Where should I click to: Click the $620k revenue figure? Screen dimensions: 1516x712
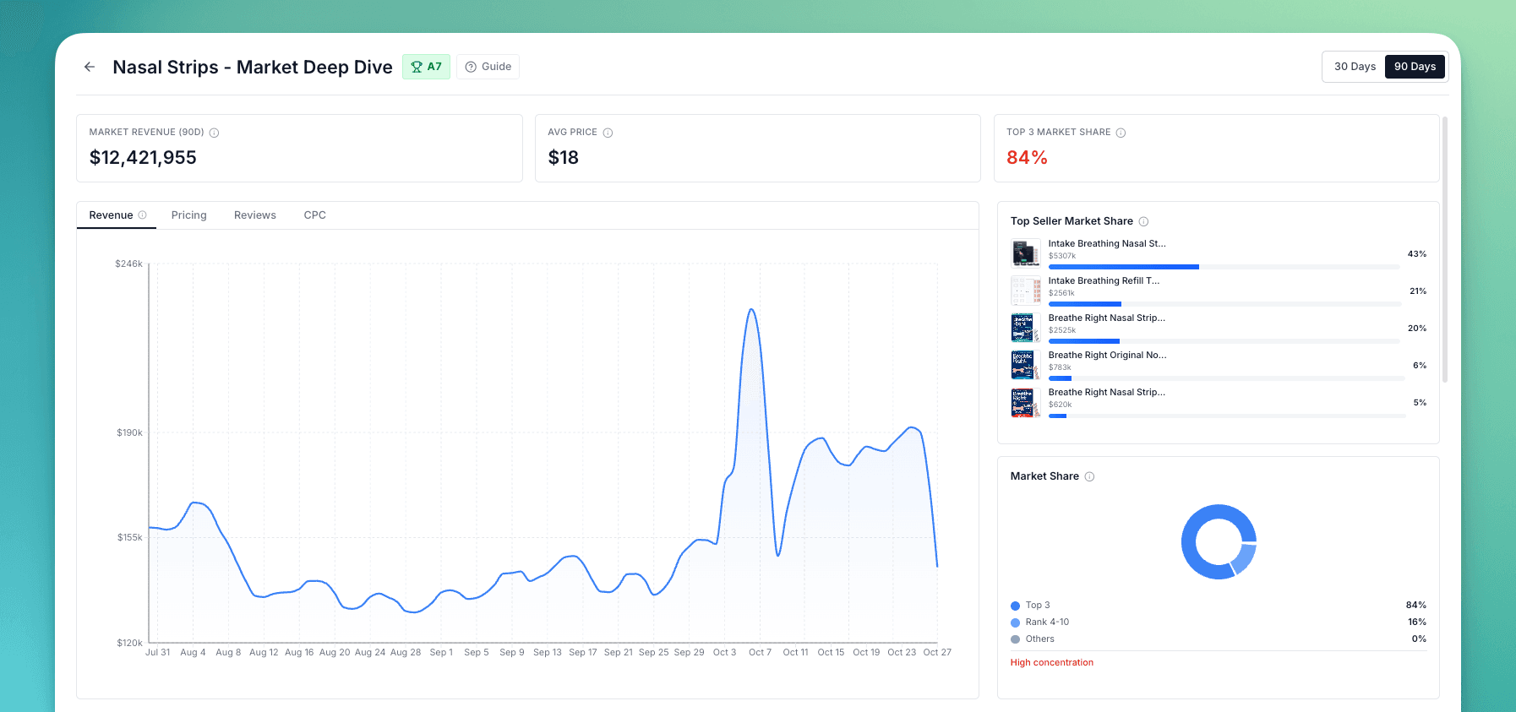(x=1061, y=405)
